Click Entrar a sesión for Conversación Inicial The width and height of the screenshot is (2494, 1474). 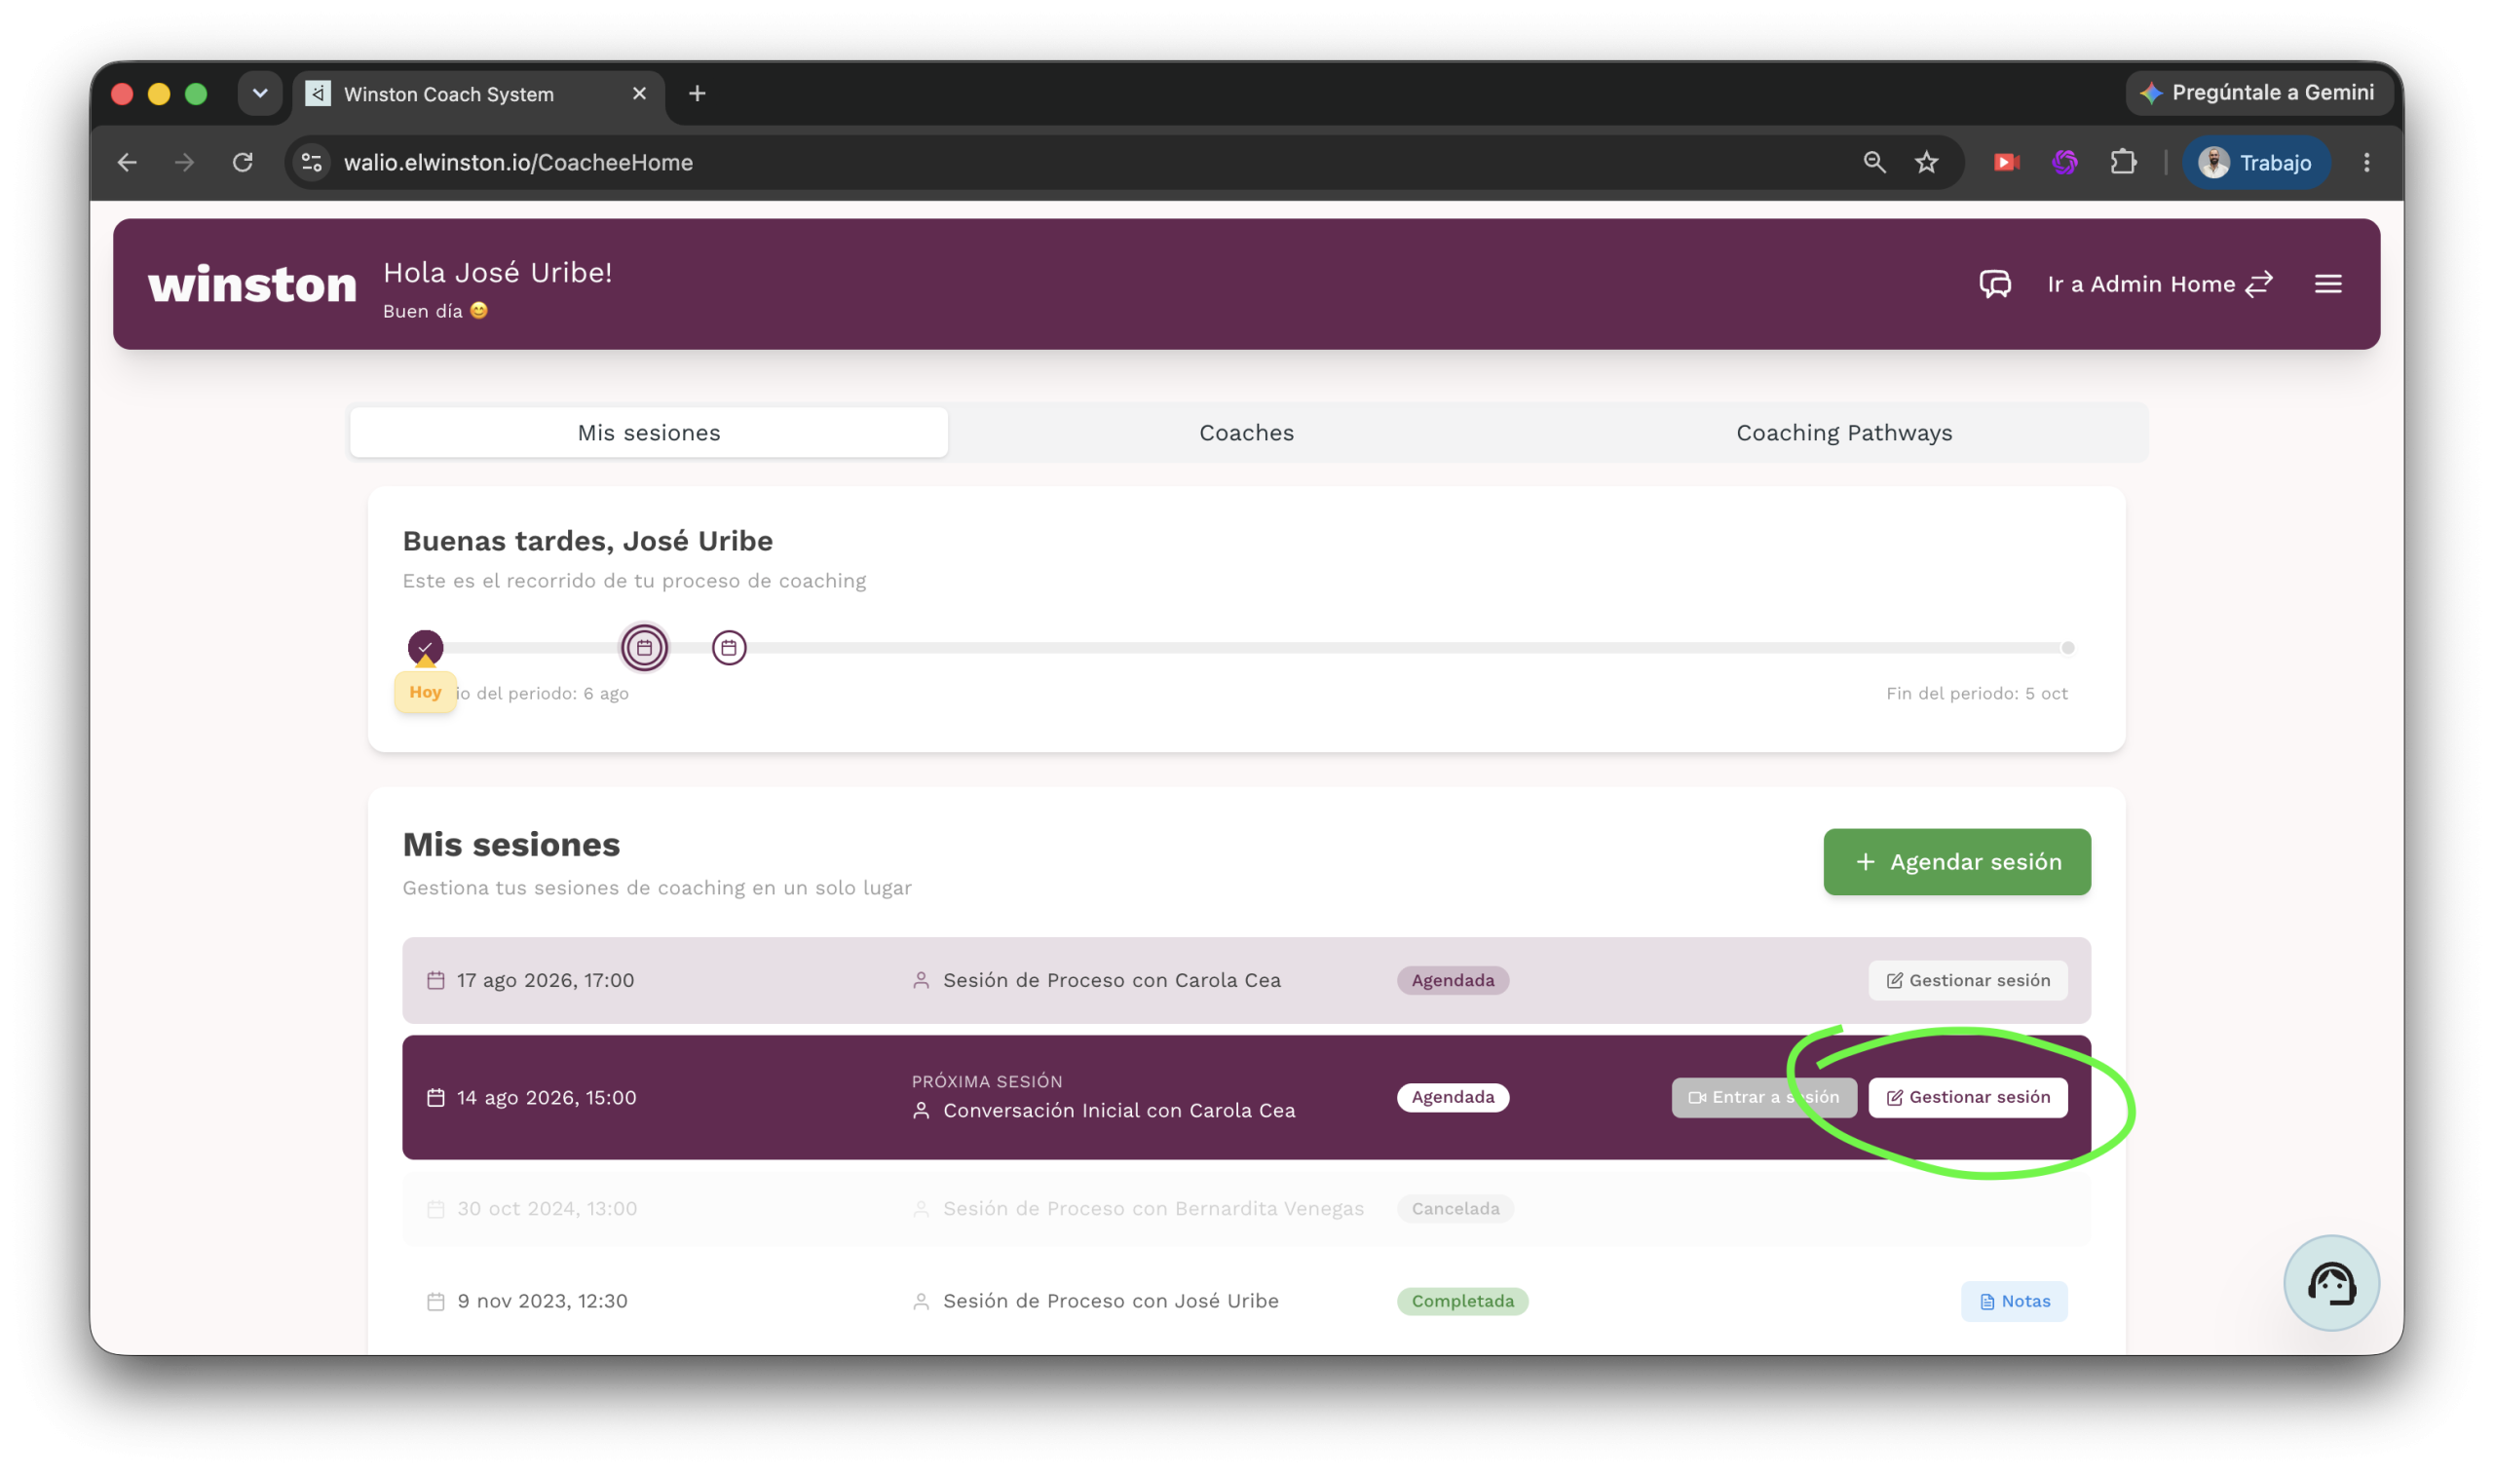point(1763,1098)
